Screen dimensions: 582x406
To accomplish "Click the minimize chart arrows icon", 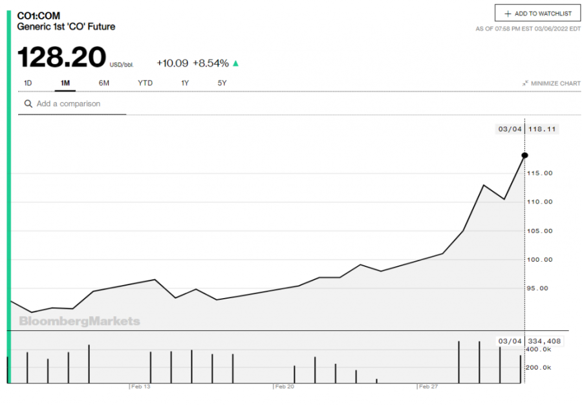I will 526,83.
